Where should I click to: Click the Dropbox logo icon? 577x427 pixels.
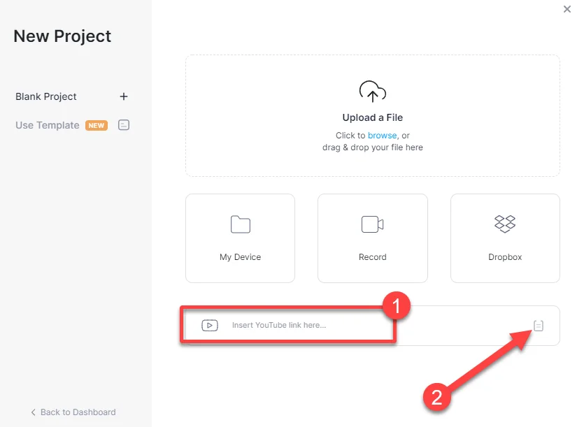tap(505, 224)
